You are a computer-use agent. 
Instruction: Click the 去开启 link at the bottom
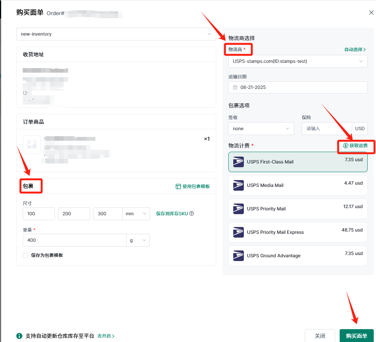coord(106,336)
